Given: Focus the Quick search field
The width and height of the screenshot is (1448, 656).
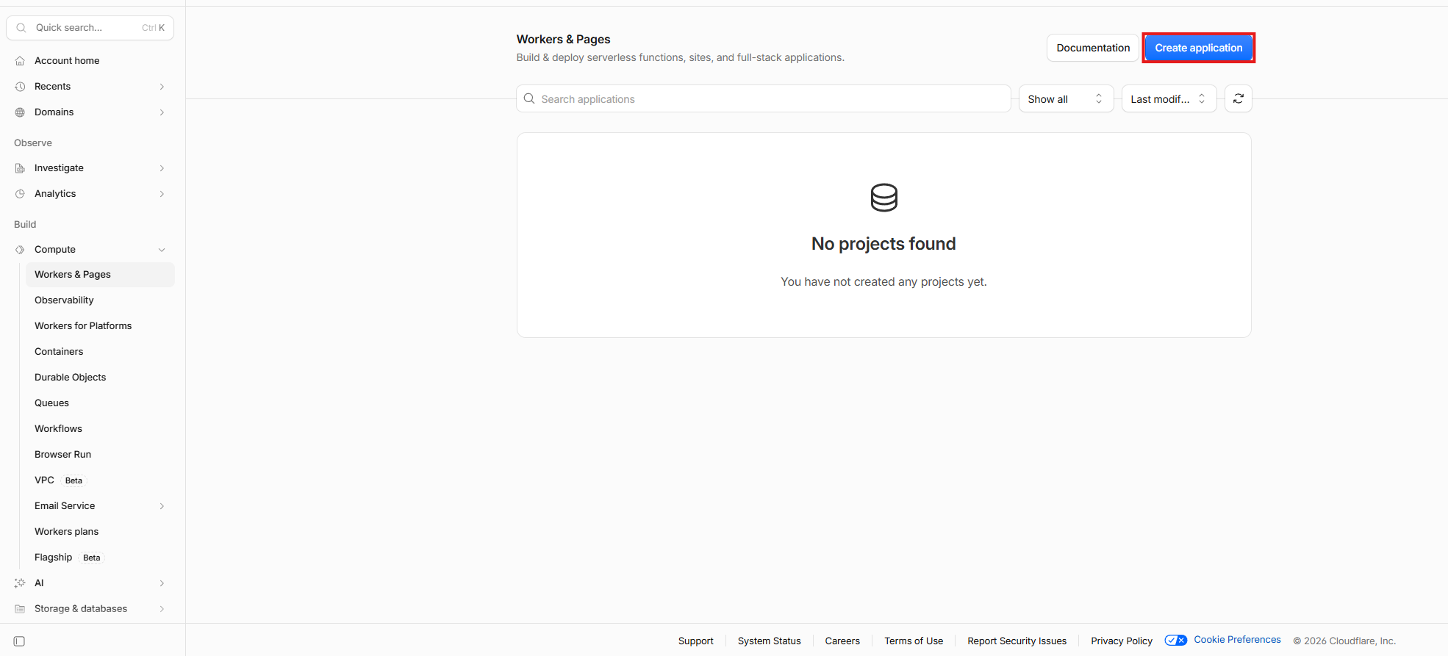Looking at the screenshot, I should click(90, 28).
